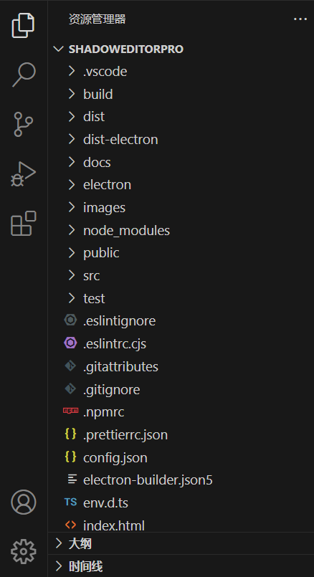The image size is (314, 577).
Task: Open explorer's more actions ellipsis
Action: coord(300,19)
